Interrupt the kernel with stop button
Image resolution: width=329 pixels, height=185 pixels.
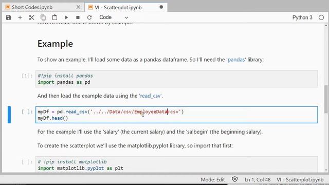tap(78, 17)
